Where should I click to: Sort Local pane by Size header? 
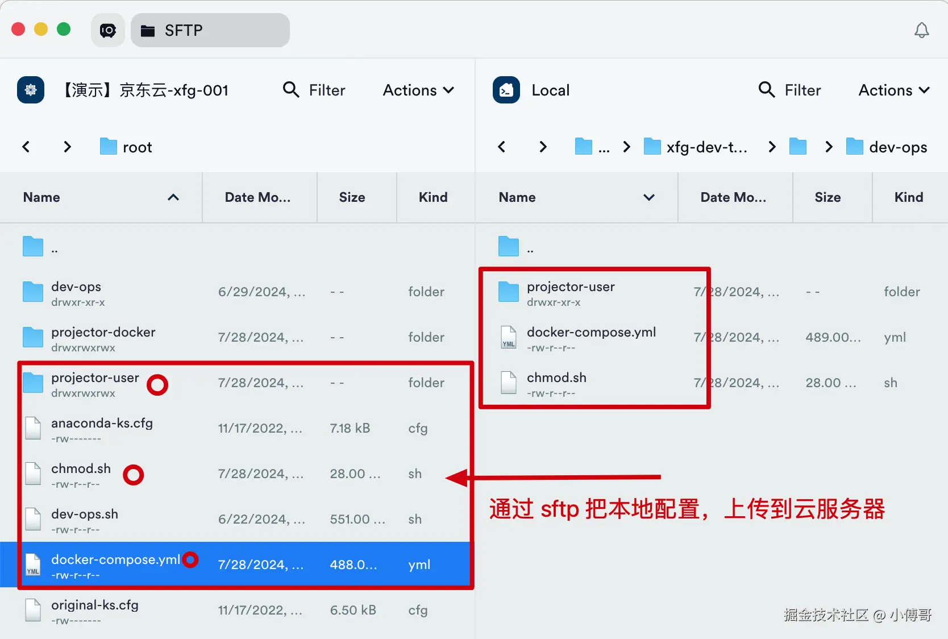832,197
